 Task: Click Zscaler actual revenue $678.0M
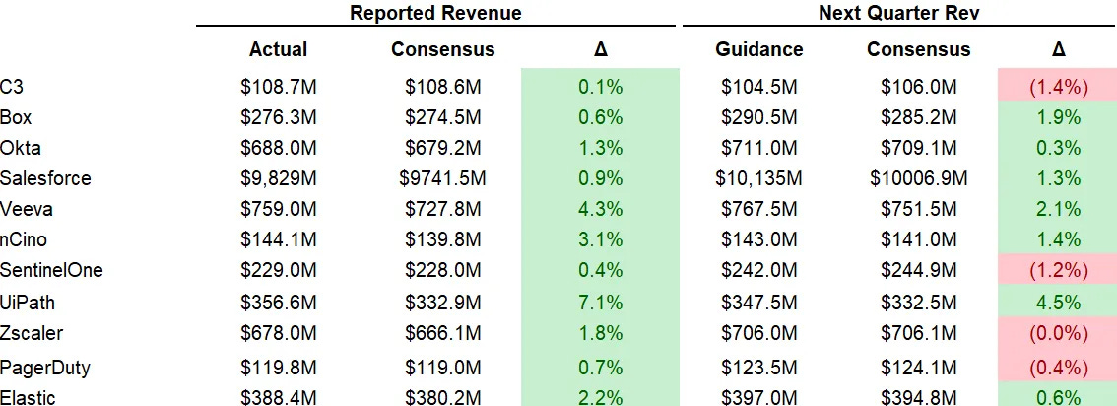[x=279, y=333]
